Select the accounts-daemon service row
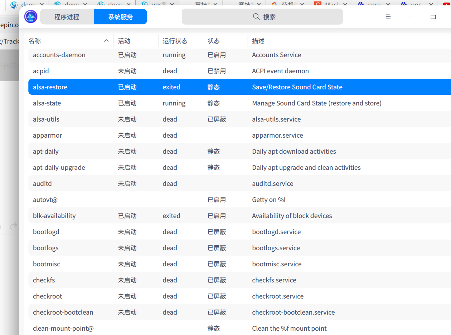 (59, 55)
